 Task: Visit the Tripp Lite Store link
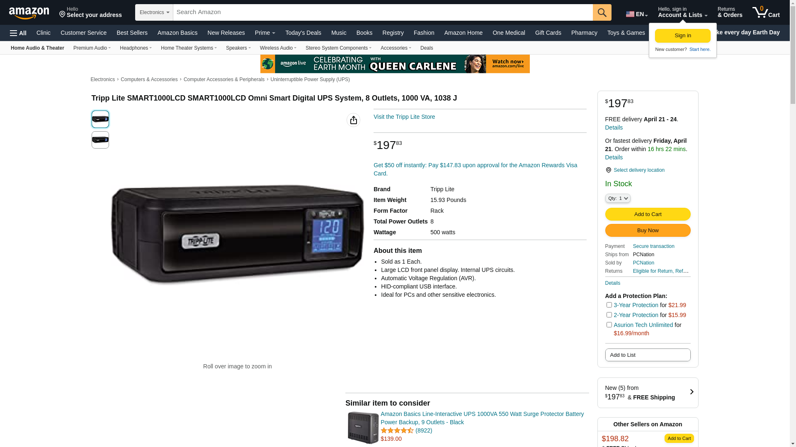(x=404, y=117)
